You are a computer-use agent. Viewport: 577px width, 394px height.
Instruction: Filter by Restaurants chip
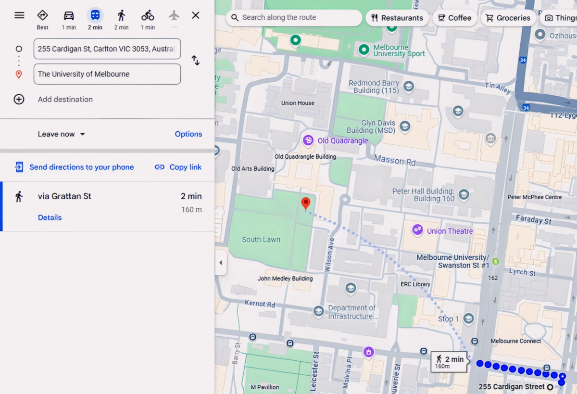pyautogui.click(x=397, y=18)
